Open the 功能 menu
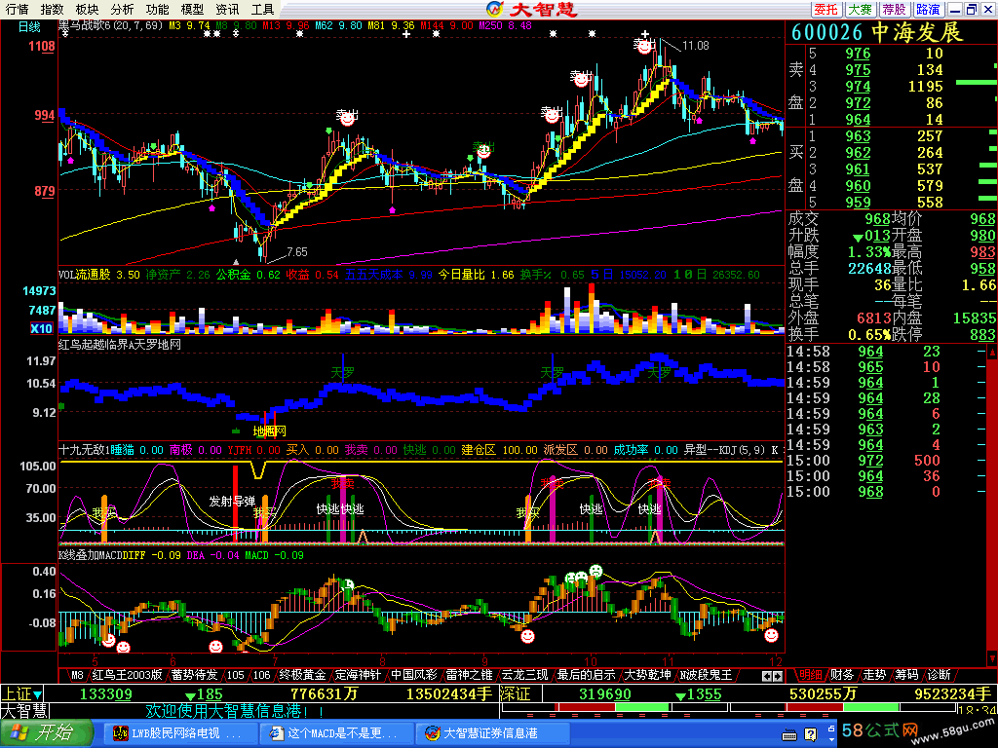 (157, 10)
